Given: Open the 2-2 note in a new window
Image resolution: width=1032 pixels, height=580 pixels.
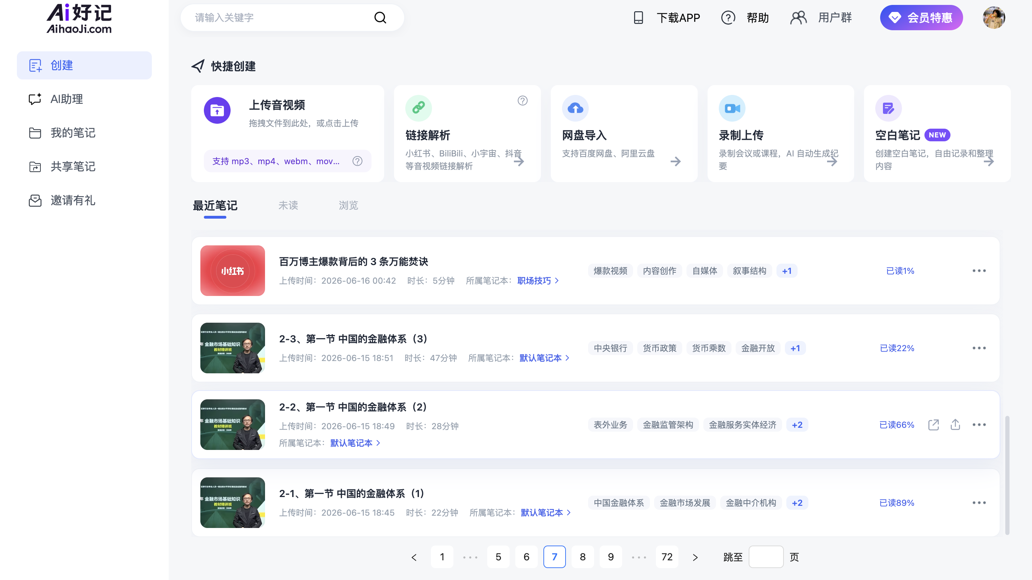Looking at the screenshot, I should click(x=934, y=425).
